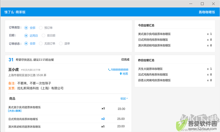Maximize the merchant app window
This screenshot has width=220, height=132.
[202, 4]
